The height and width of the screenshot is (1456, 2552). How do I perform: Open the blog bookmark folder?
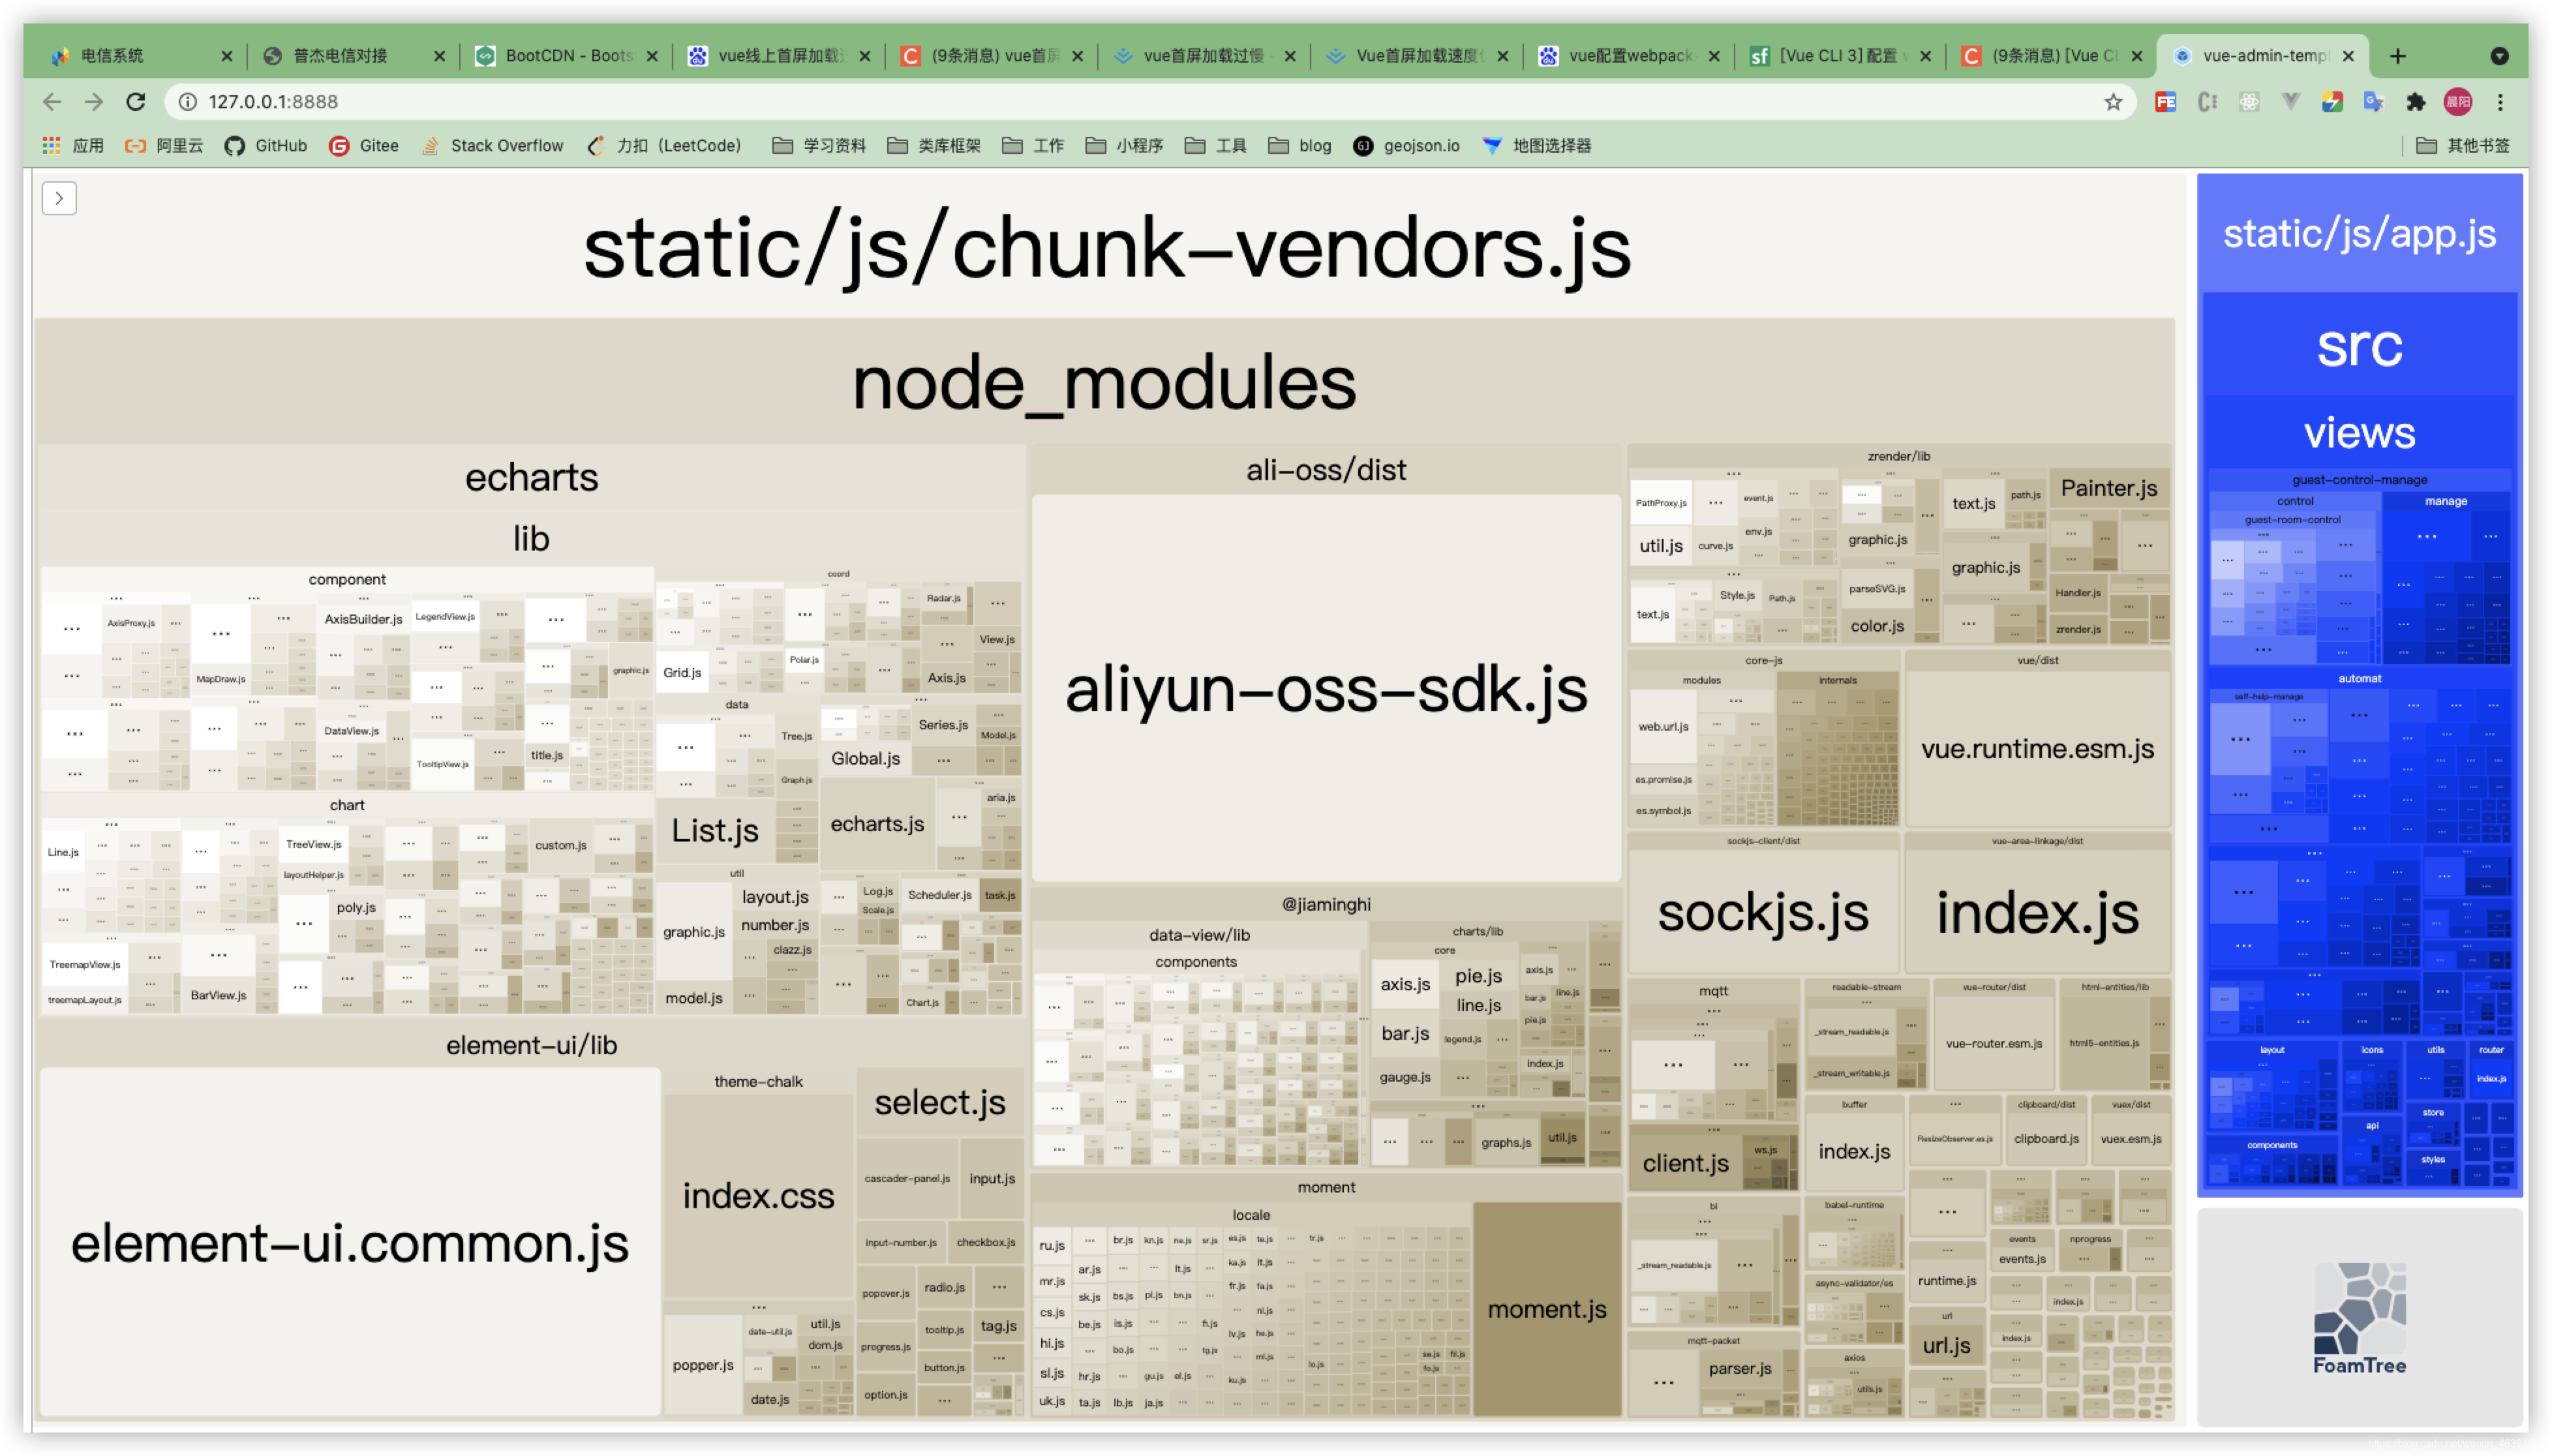coord(1300,146)
